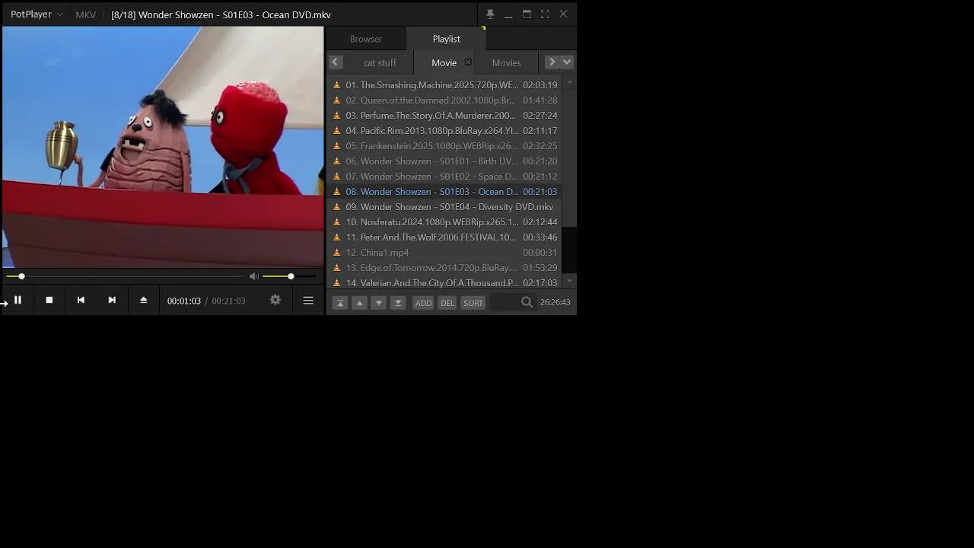The image size is (974, 548).
Task: Click the 02:03:19 duration of Smashing Machine
Action: click(x=540, y=85)
